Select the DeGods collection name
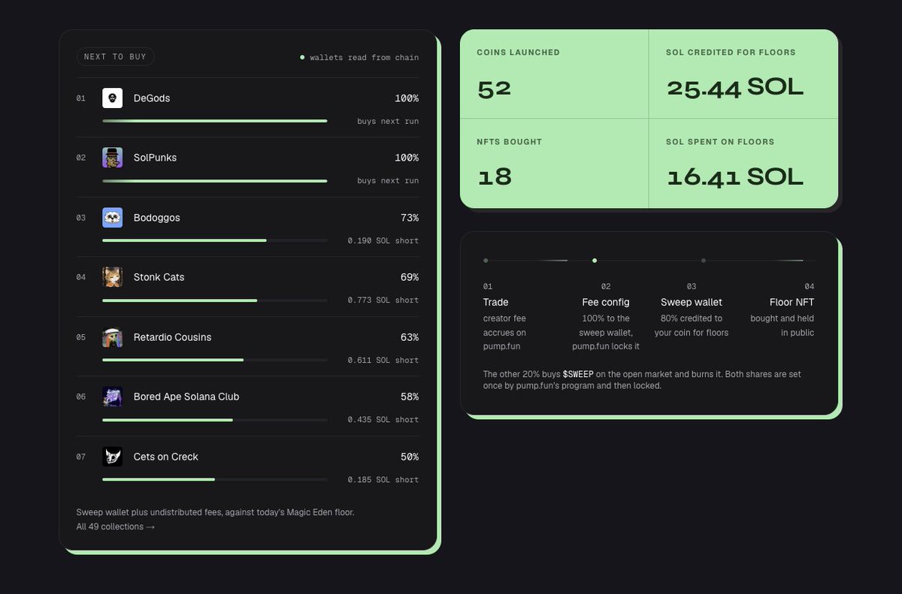Image resolution: width=902 pixels, height=594 pixels. pos(152,98)
